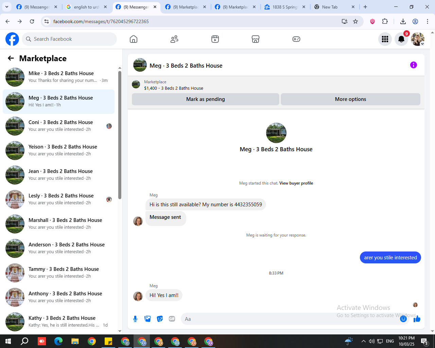Click the address bar URL
The width and height of the screenshot is (435, 348).
[x=101, y=21]
